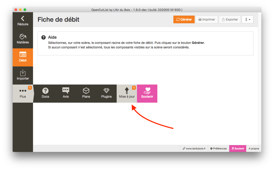Close the window with red button
Screen dimensions: 274x170
pyautogui.click(x=16, y=10)
